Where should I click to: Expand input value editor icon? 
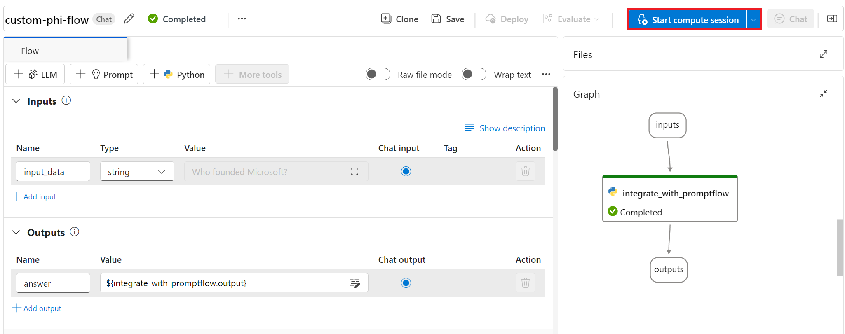pos(354,171)
